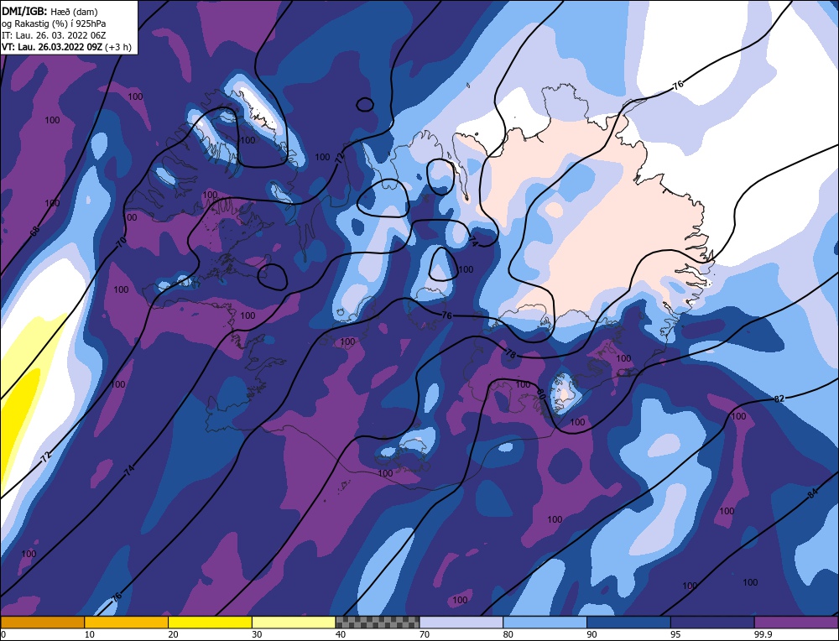This screenshot has width=839, height=641.
Task: Click the legend scale value '10'
Action: click(x=90, y=634)
